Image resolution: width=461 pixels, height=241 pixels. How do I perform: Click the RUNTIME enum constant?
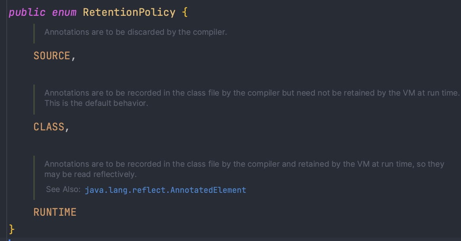[55, 212]
